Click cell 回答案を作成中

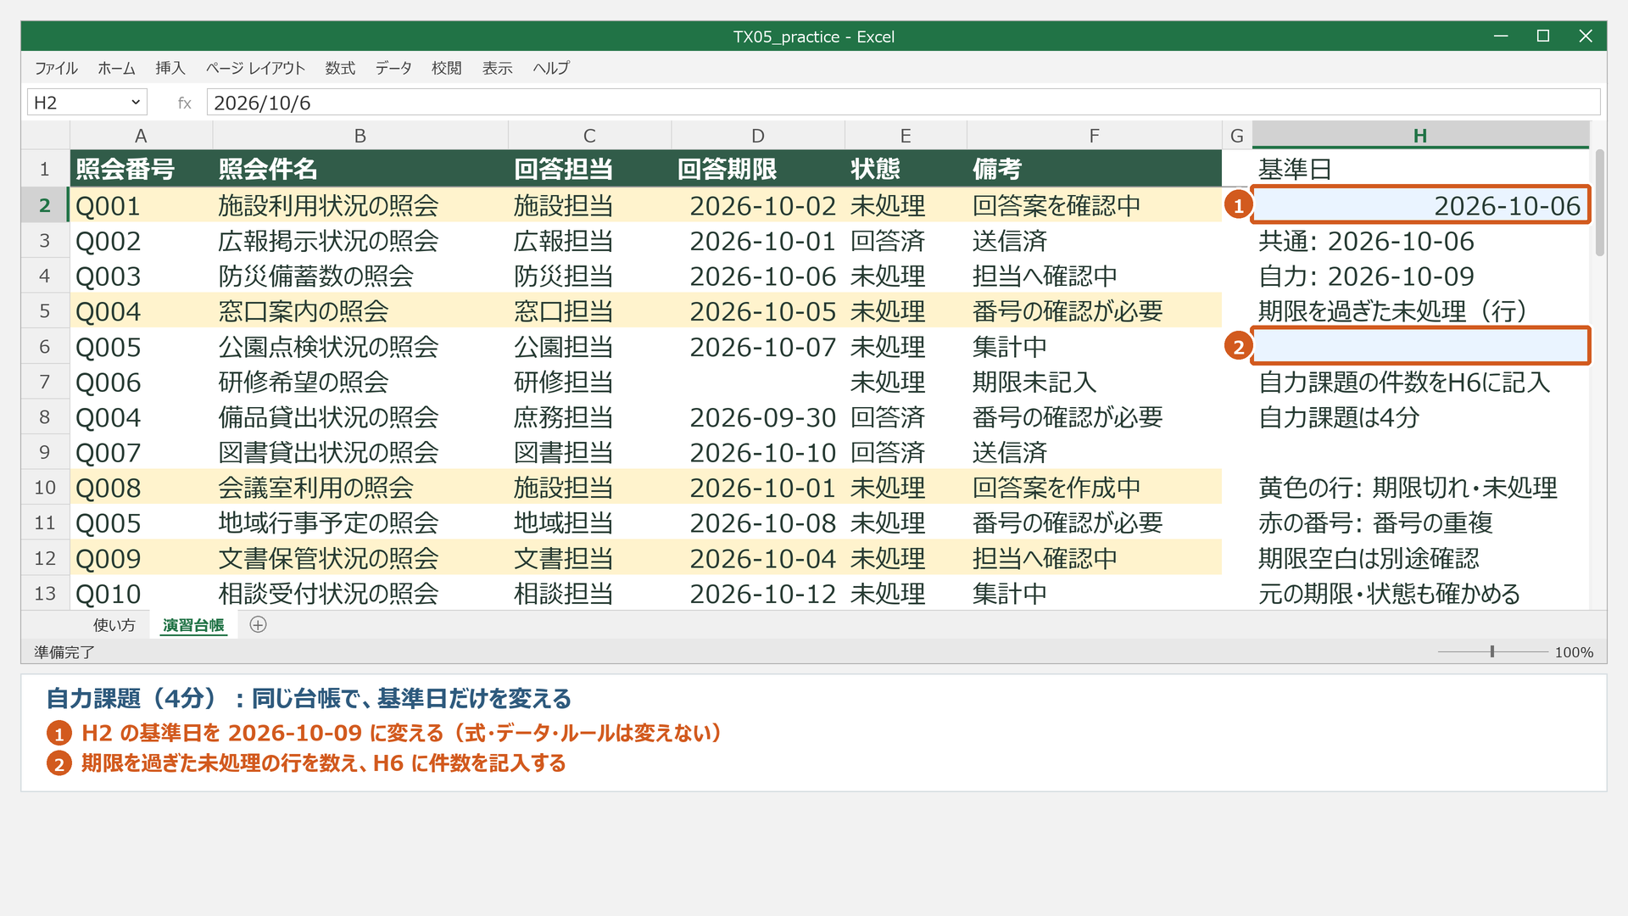point(1094,488)
